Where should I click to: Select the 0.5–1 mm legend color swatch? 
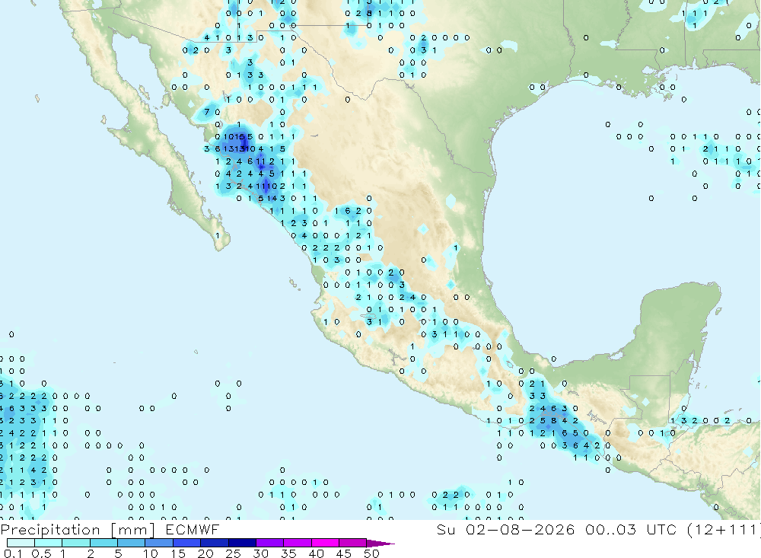tap(49, 543)
